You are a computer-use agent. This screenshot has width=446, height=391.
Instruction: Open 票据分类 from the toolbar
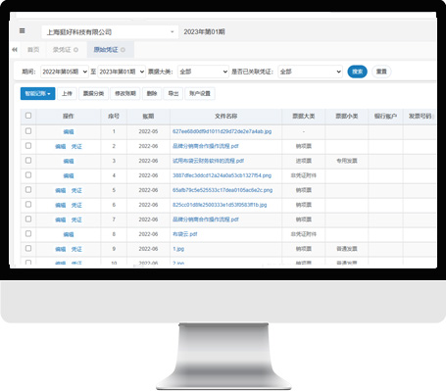(x=93, y=93)
